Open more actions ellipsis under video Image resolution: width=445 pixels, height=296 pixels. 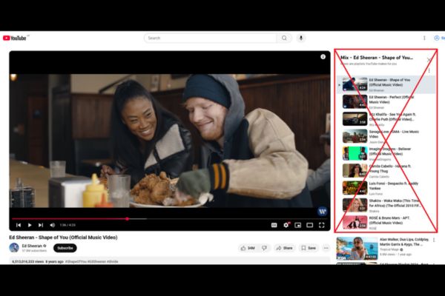(x=326, y=248)
